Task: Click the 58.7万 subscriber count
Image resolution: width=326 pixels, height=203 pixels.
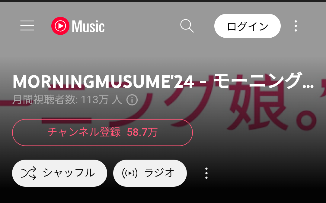Action: [x=142, y=132]
